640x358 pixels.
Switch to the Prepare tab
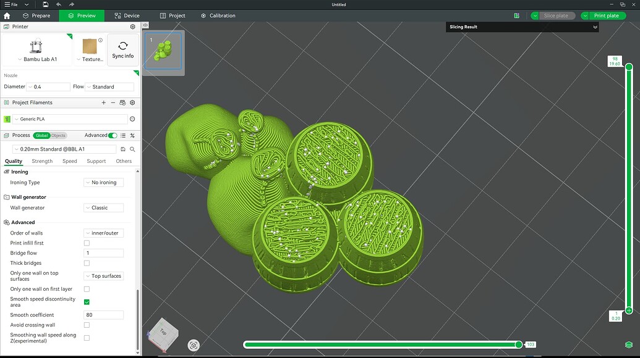pos(36,15)
